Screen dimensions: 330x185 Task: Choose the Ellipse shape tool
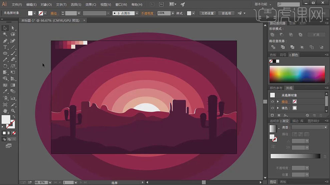pyautogui.click(x=5, y=53)
